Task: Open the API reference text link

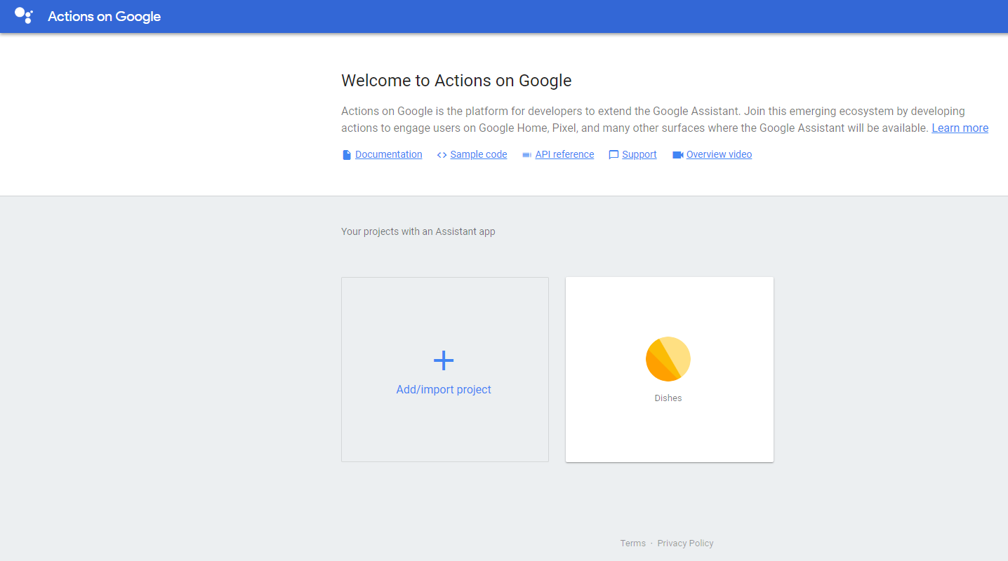Action: [564, 155]
